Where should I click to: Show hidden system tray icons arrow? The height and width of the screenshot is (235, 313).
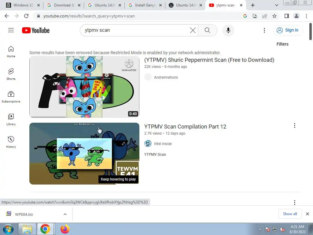click(260, 229)
